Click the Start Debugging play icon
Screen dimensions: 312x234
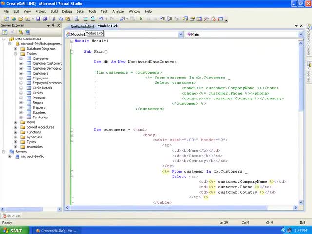141,19
